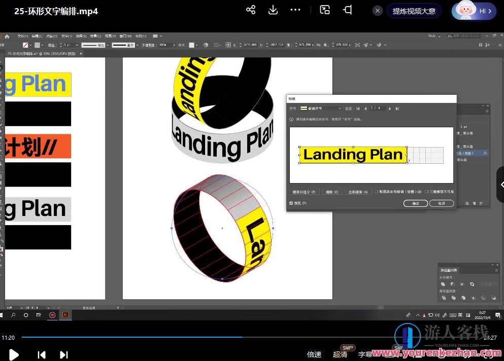Viewport: 504px width, 361px height.
Task: Click the Illustrator Home icon
Action: 7,37
